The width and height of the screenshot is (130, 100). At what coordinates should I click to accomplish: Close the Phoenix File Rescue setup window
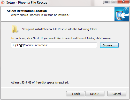coord(123,2)
